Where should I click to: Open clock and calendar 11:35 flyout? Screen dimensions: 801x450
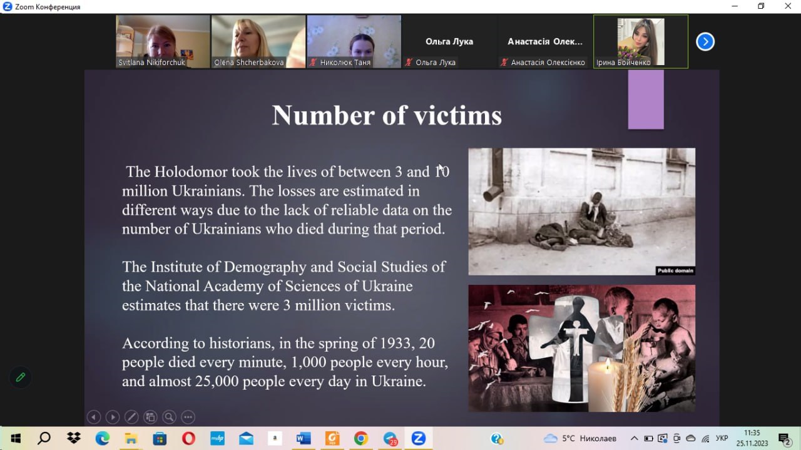[x=752, y=438]
